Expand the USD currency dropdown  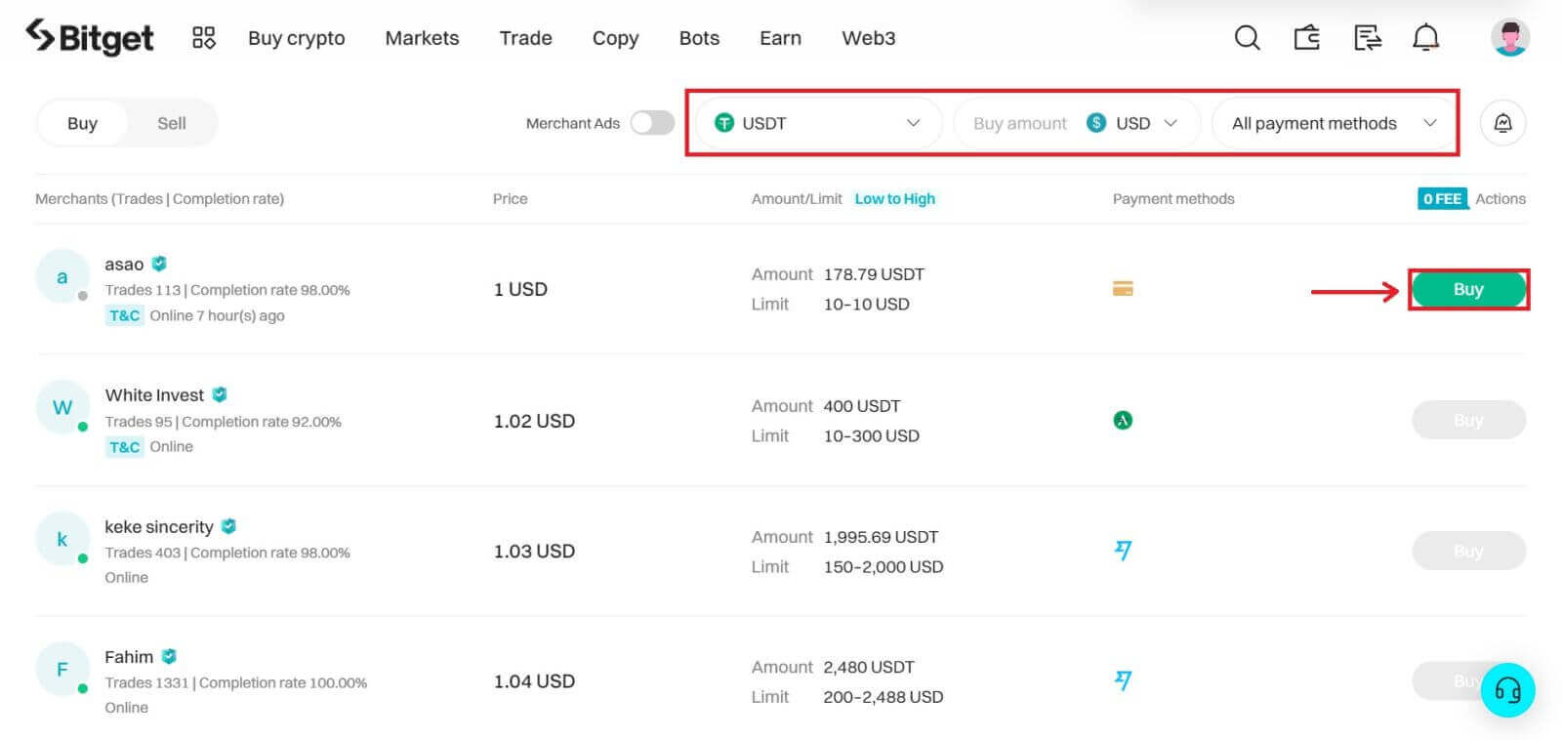click(x=1132, y=123)
